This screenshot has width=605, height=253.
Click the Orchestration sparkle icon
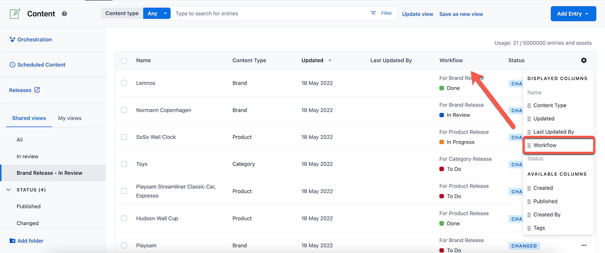point(12,39)
